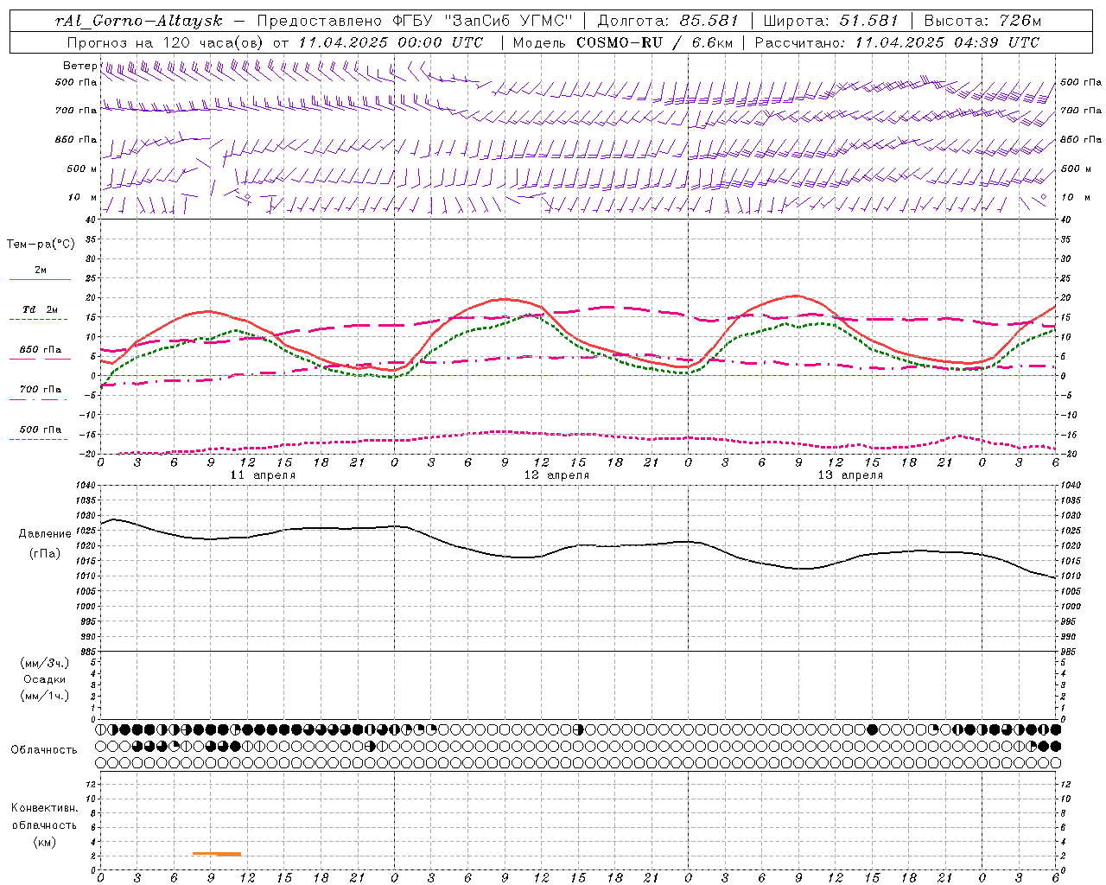The image size is (1106, 885).
Task: Click the elevation label 'Высота: 726м'
Action: coord(982,21)
